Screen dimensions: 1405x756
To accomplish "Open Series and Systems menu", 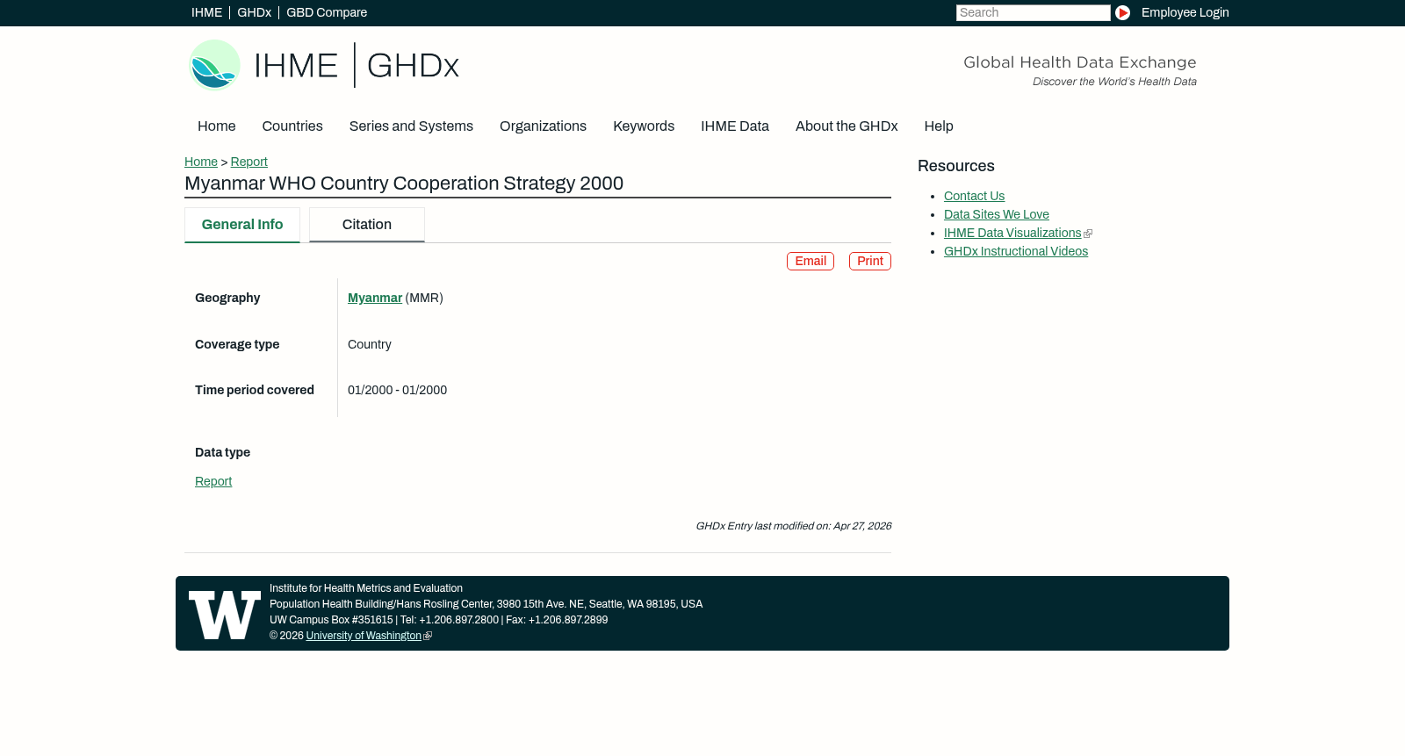I will point(411,126).
